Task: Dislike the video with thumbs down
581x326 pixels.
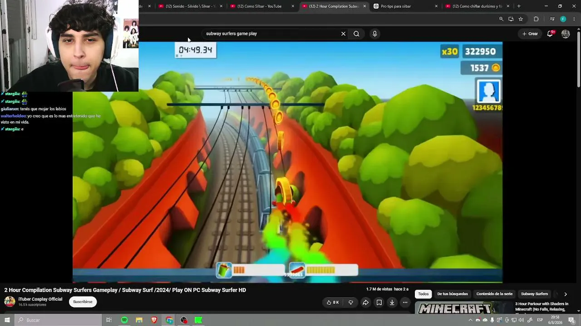Action: point(351,302)
